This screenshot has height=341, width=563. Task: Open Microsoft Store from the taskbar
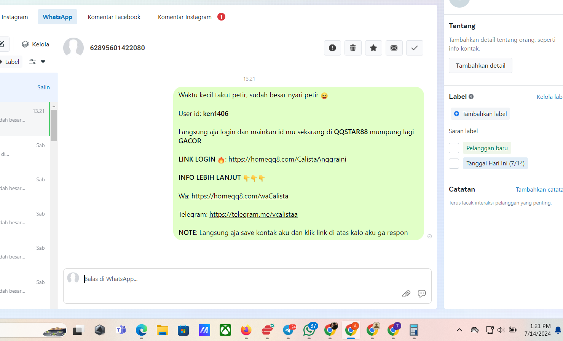(x=183, y=330)
